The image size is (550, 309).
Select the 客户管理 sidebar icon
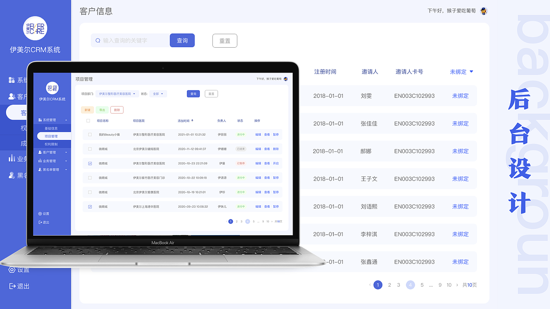[x=40, y=151]
